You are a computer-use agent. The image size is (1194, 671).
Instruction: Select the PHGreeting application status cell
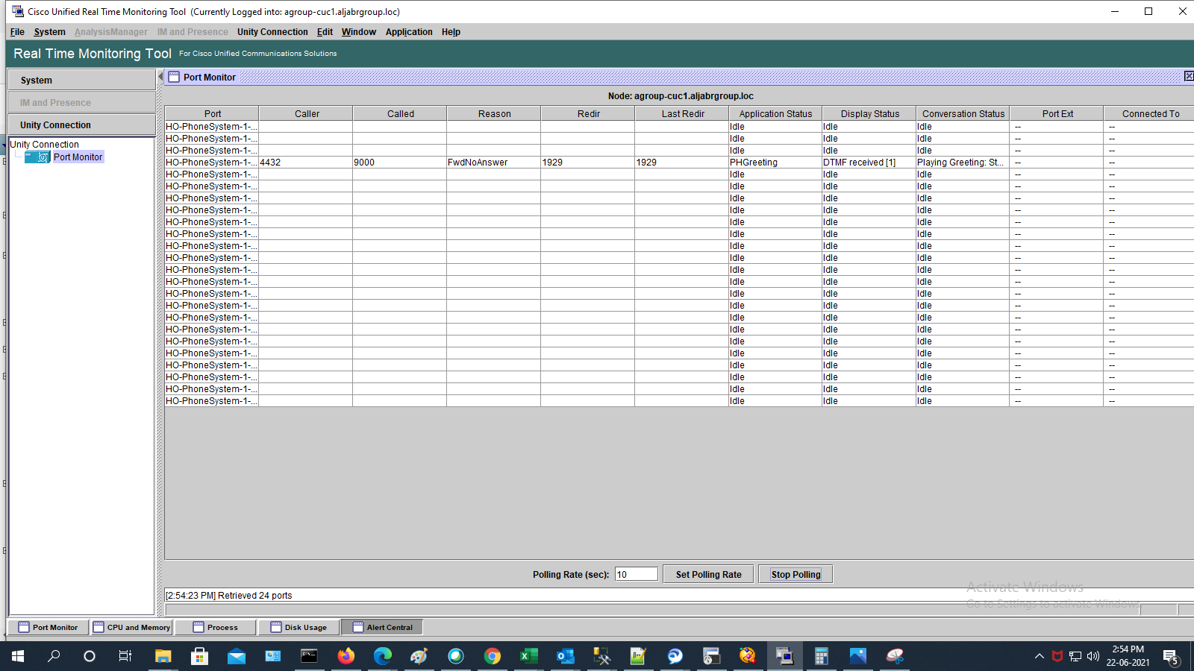pyautogui.click(x=775, y=162)
